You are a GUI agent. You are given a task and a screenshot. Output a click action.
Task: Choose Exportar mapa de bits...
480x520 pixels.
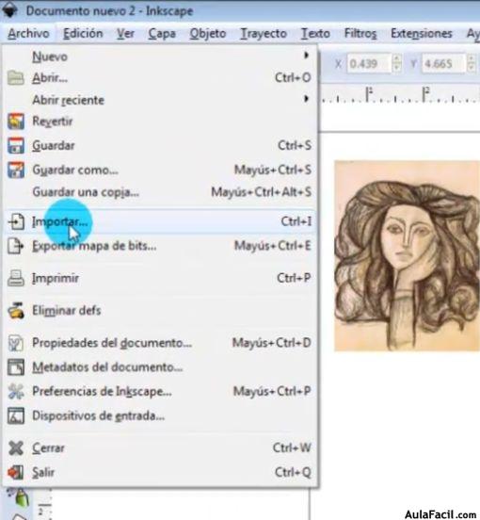(x=160, y=246)
